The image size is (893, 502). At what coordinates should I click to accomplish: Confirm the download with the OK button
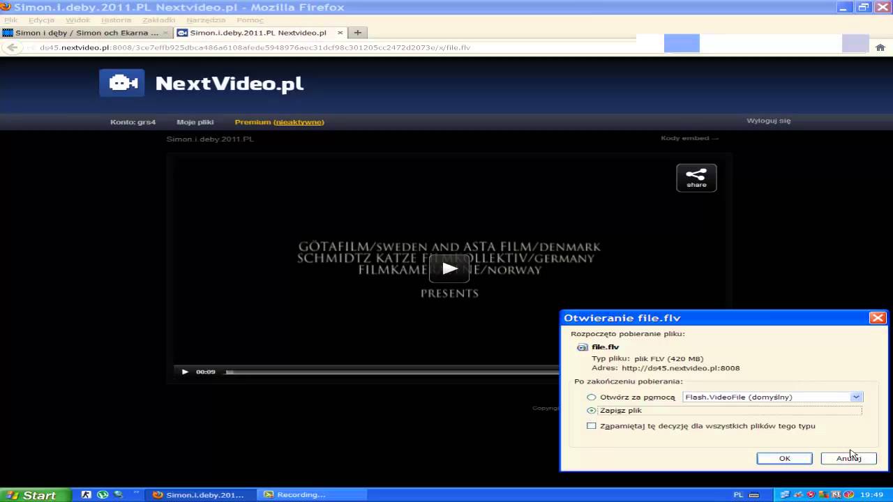point(784,458)
